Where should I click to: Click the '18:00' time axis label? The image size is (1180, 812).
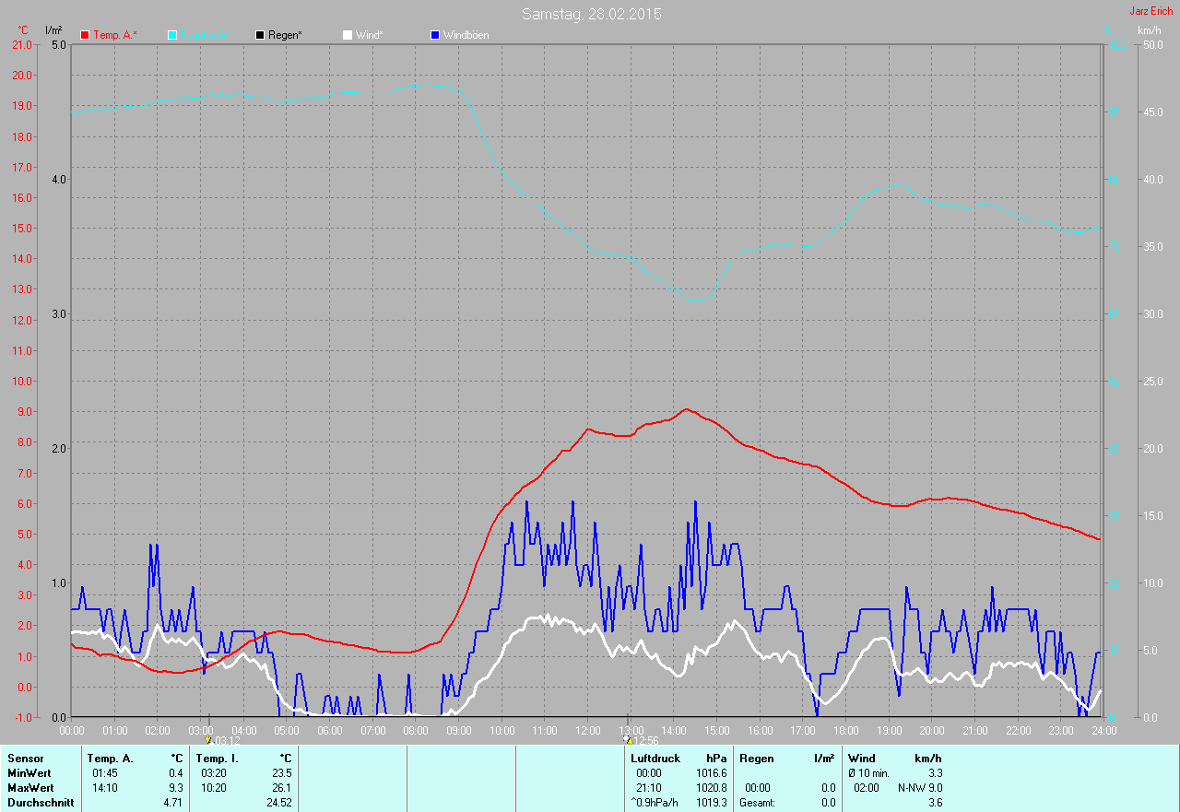(x=846, y=731)
